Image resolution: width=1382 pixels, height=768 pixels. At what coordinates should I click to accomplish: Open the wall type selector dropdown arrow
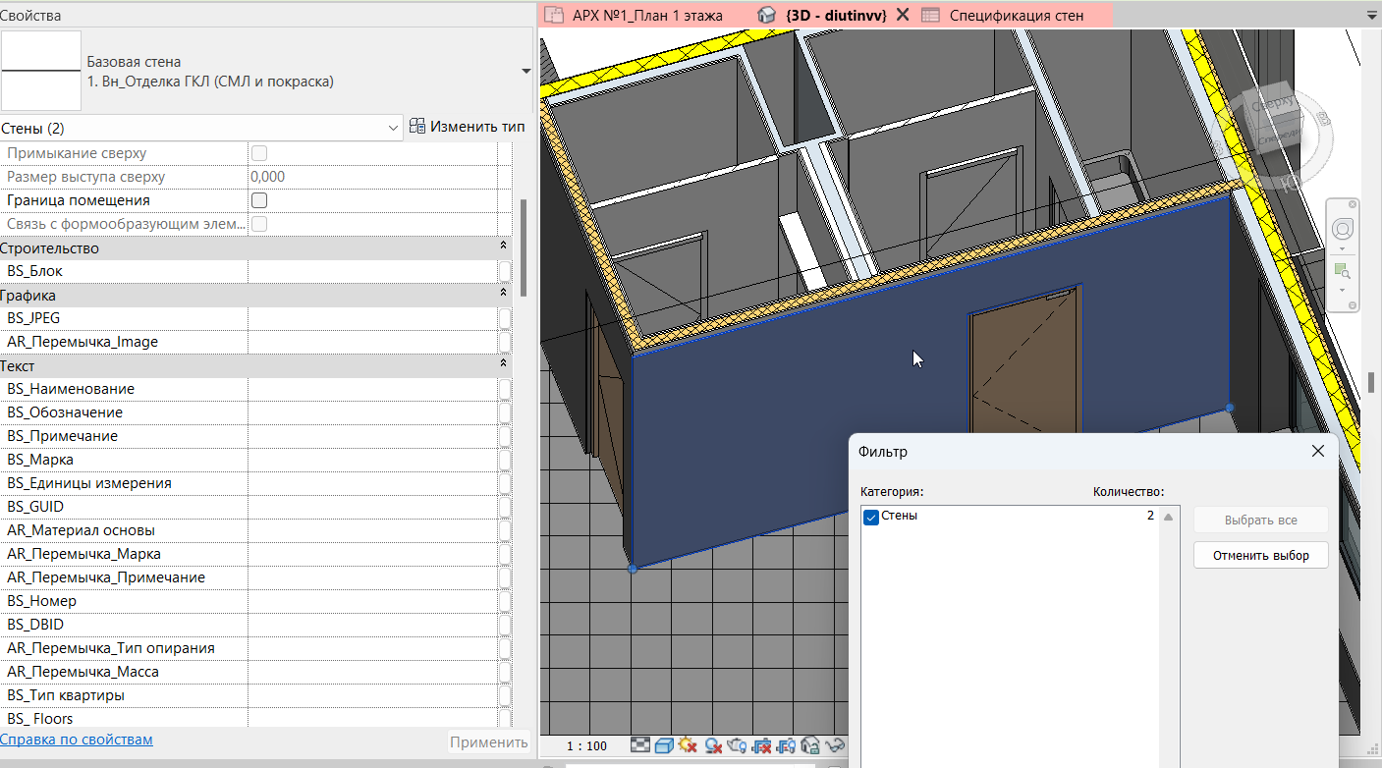525,72
